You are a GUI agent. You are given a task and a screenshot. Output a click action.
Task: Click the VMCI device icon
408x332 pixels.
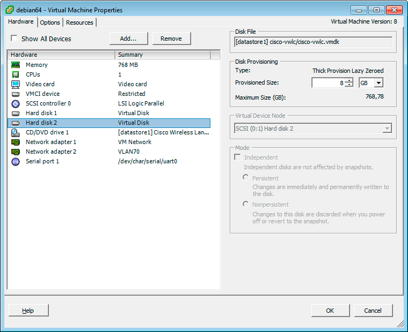click(16, 94)
